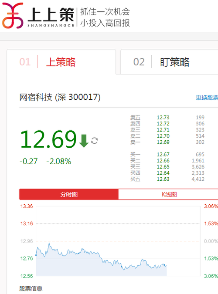Select the 分时图 chart tab
This screenshot has height=294, width=218.
[x=69, y=194]
